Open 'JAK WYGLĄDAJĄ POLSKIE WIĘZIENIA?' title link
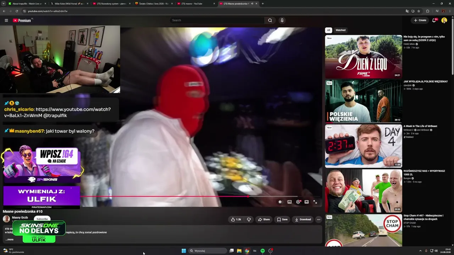This screenshot has width=454, height=255. coord(425,81)
